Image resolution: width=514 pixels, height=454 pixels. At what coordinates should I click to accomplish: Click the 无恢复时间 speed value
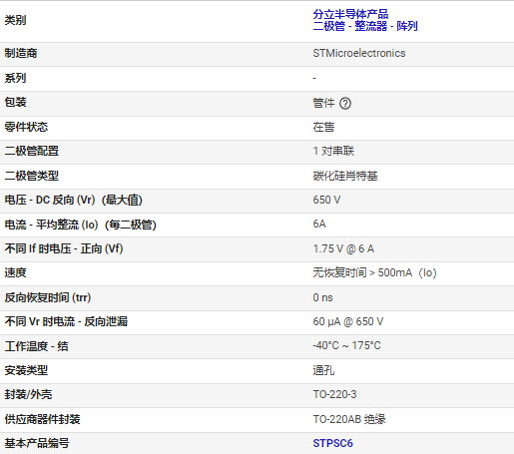pos(374,272)
